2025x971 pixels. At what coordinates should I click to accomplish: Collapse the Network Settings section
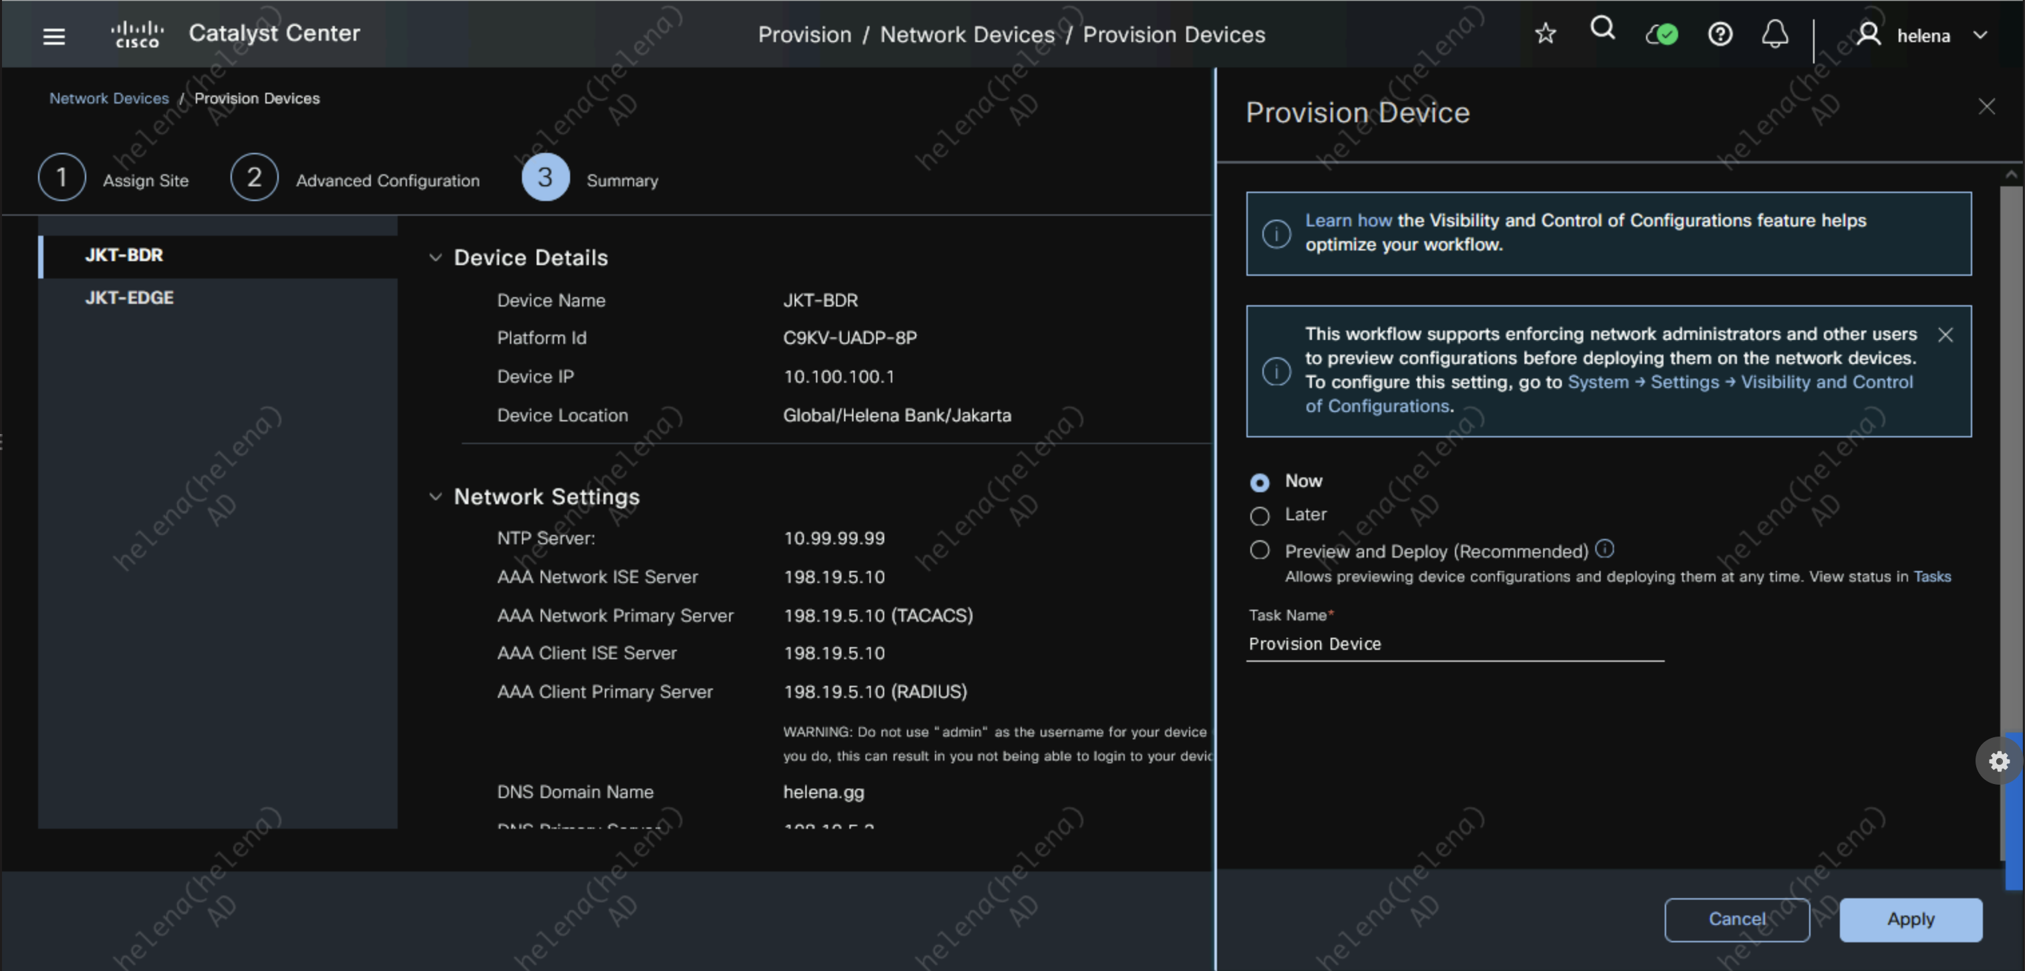[436, 496]
